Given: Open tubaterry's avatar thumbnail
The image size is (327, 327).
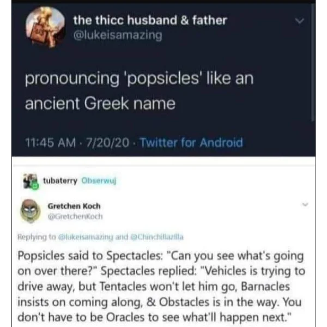Looking at the screenshot, I should click(x=31, y=181).
